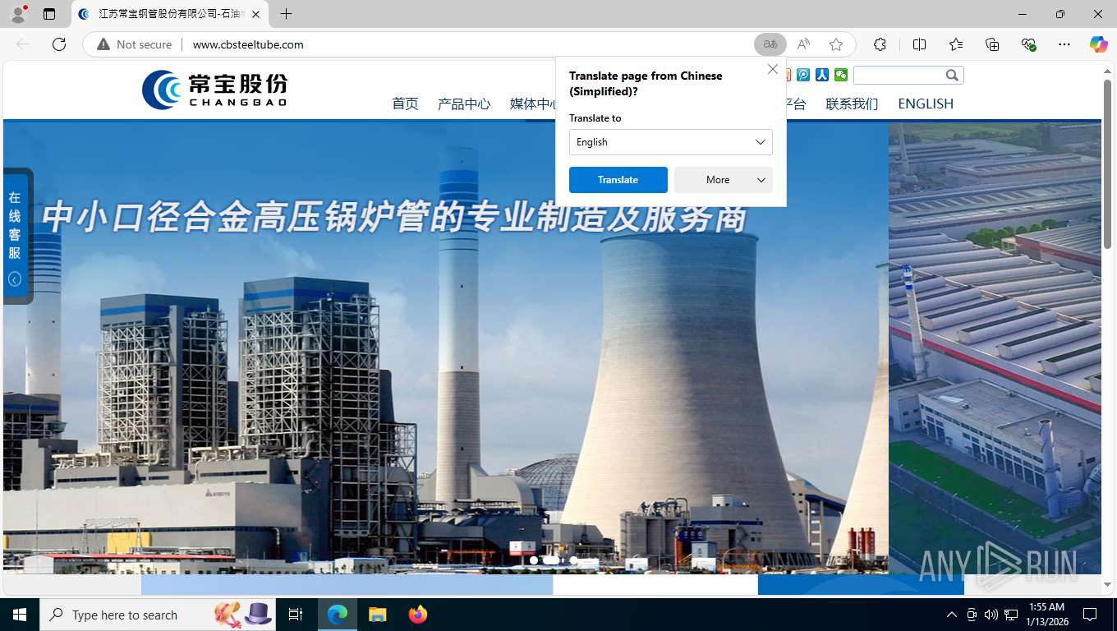1117x631 pixels.
Task: Close the 江苏常宝钢管 tab
Action: [x=255, y=14]
